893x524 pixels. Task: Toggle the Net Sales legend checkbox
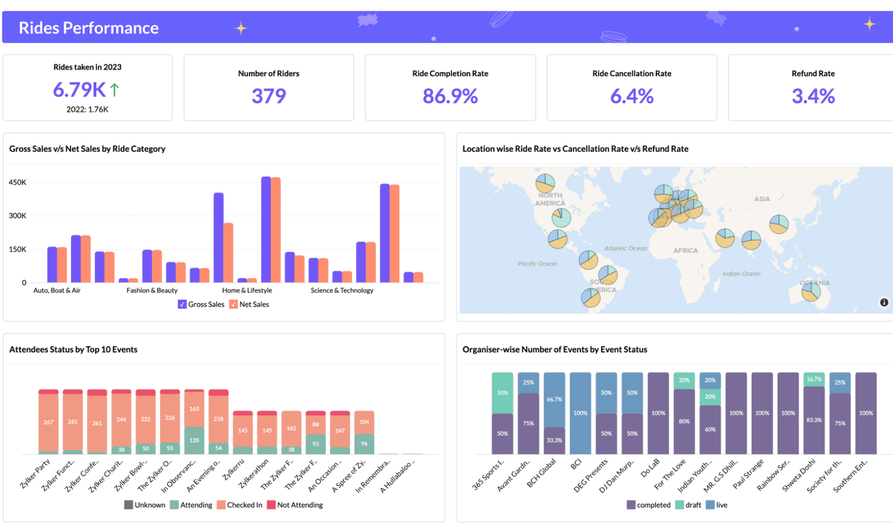tap(233, 304)
